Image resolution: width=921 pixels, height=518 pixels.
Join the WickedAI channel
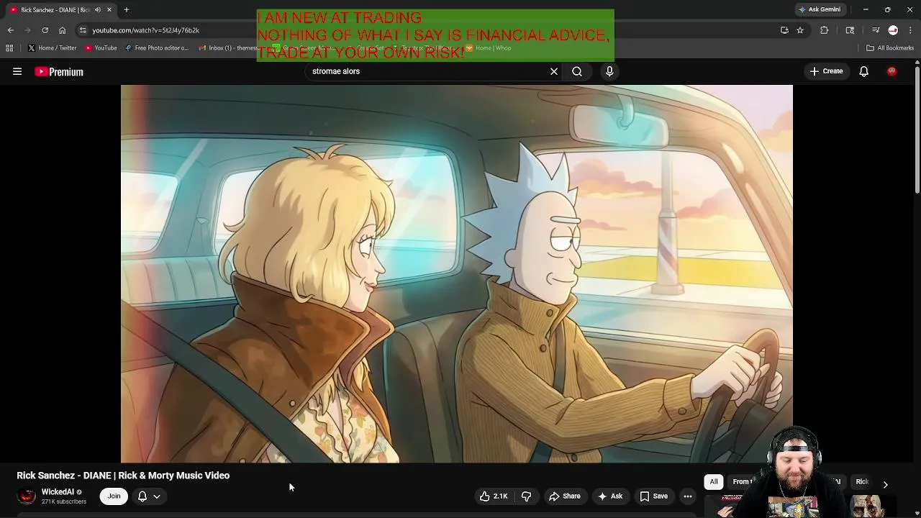(x=114, y=496)
